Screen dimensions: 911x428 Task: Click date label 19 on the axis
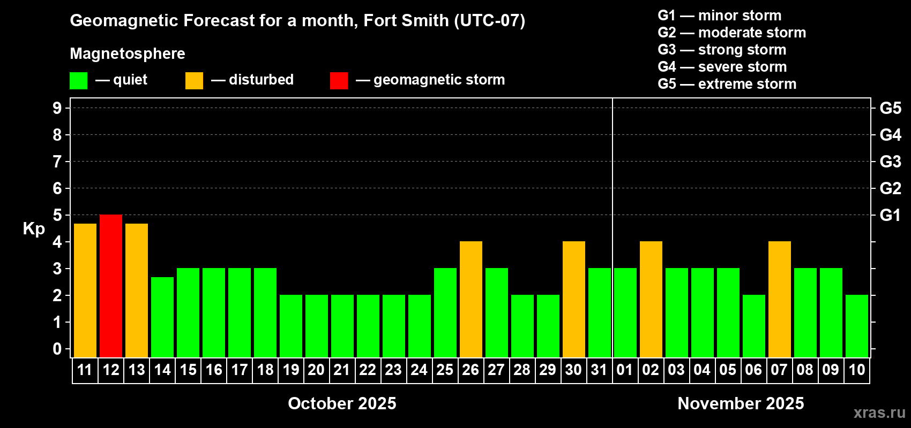coord(290,370)
